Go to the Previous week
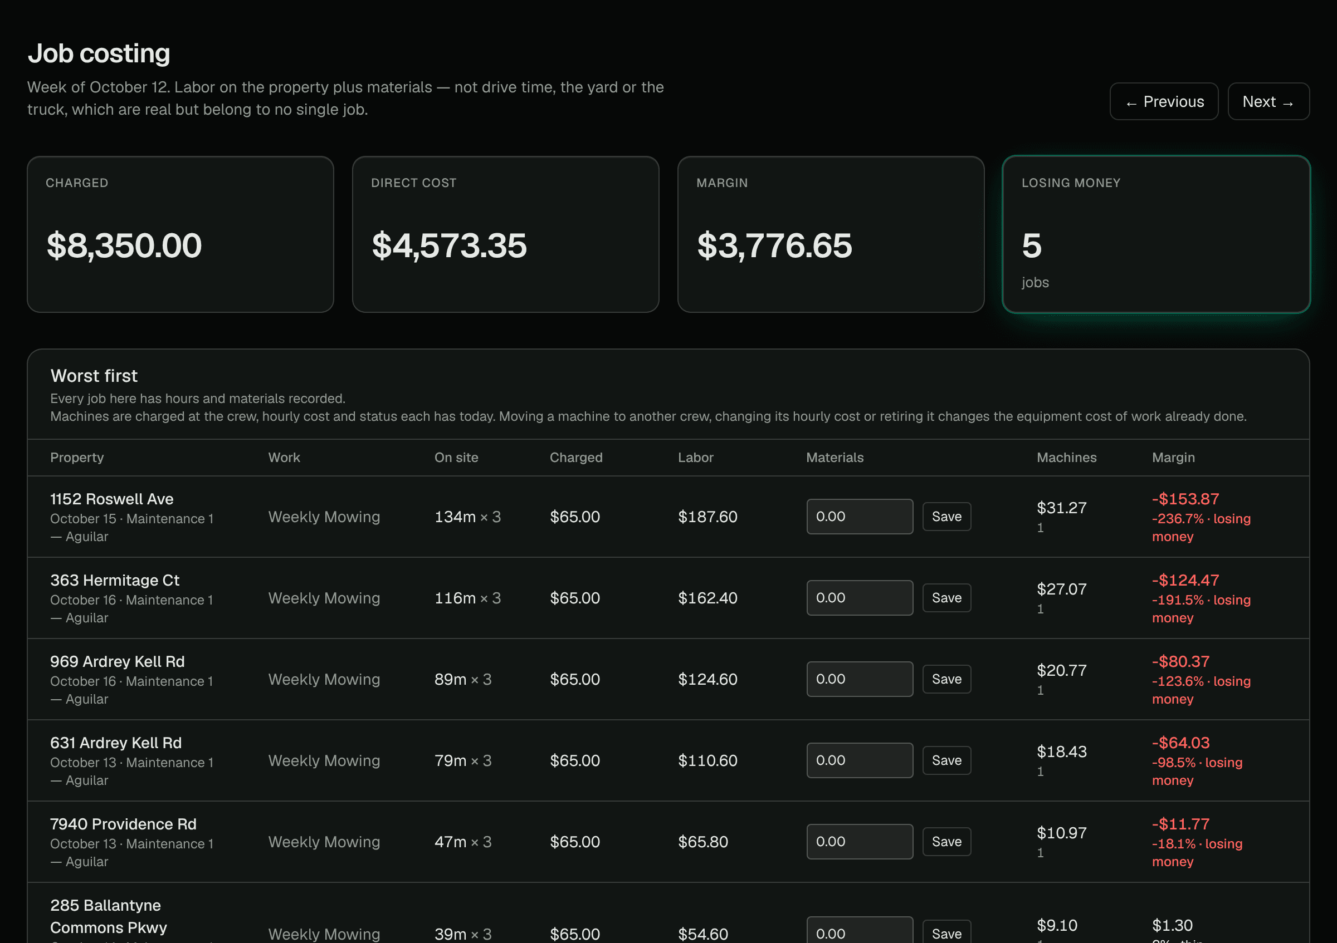The image size is (1337, 943). point(1164,101)
